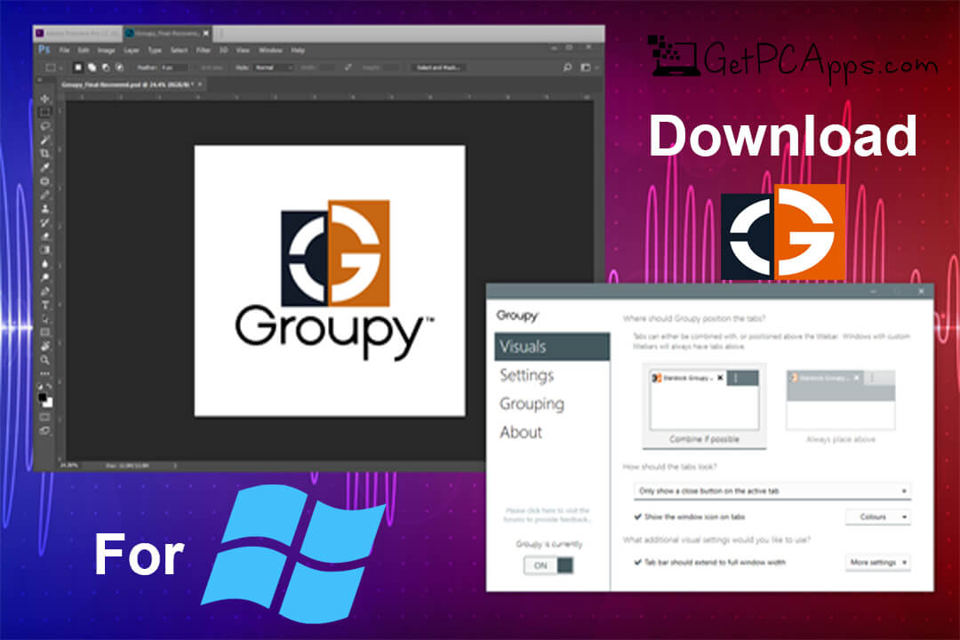Open the workspace switcher icon

586,68
